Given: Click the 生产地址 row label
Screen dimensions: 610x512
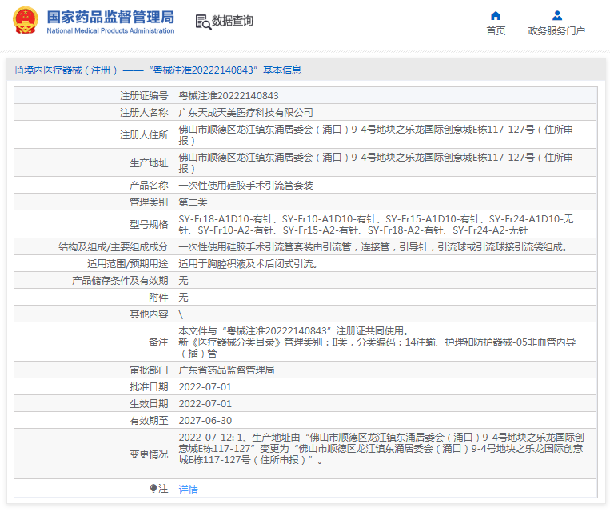Looking at the screenshot, I should tap(149, 162).
